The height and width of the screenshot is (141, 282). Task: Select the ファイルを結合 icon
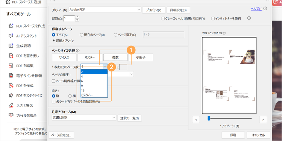tap(11, 115)
